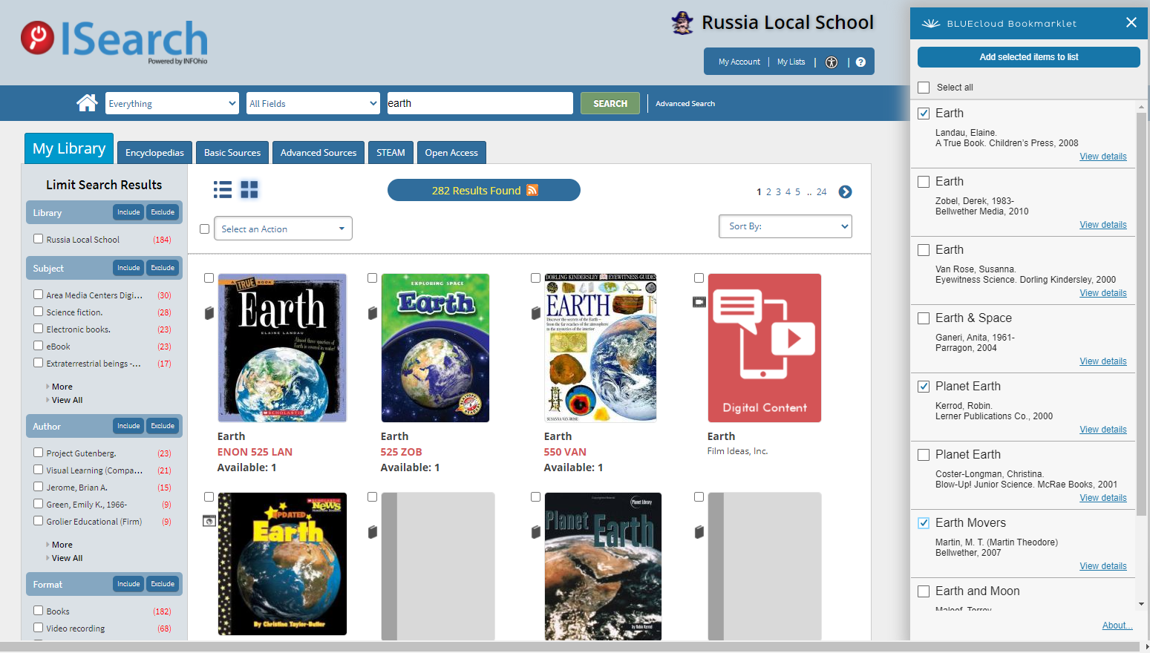Click the 282 Results Found banner
Viewport: 1150px width, 653px height.
[483, 190]
